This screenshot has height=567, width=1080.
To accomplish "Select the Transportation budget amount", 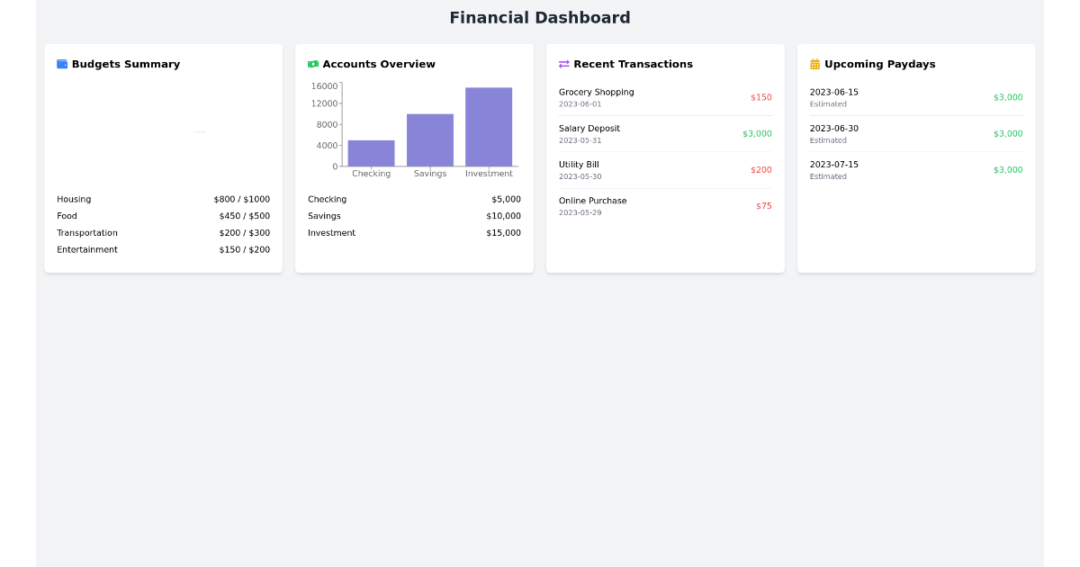I will click(x=242, y=232).
